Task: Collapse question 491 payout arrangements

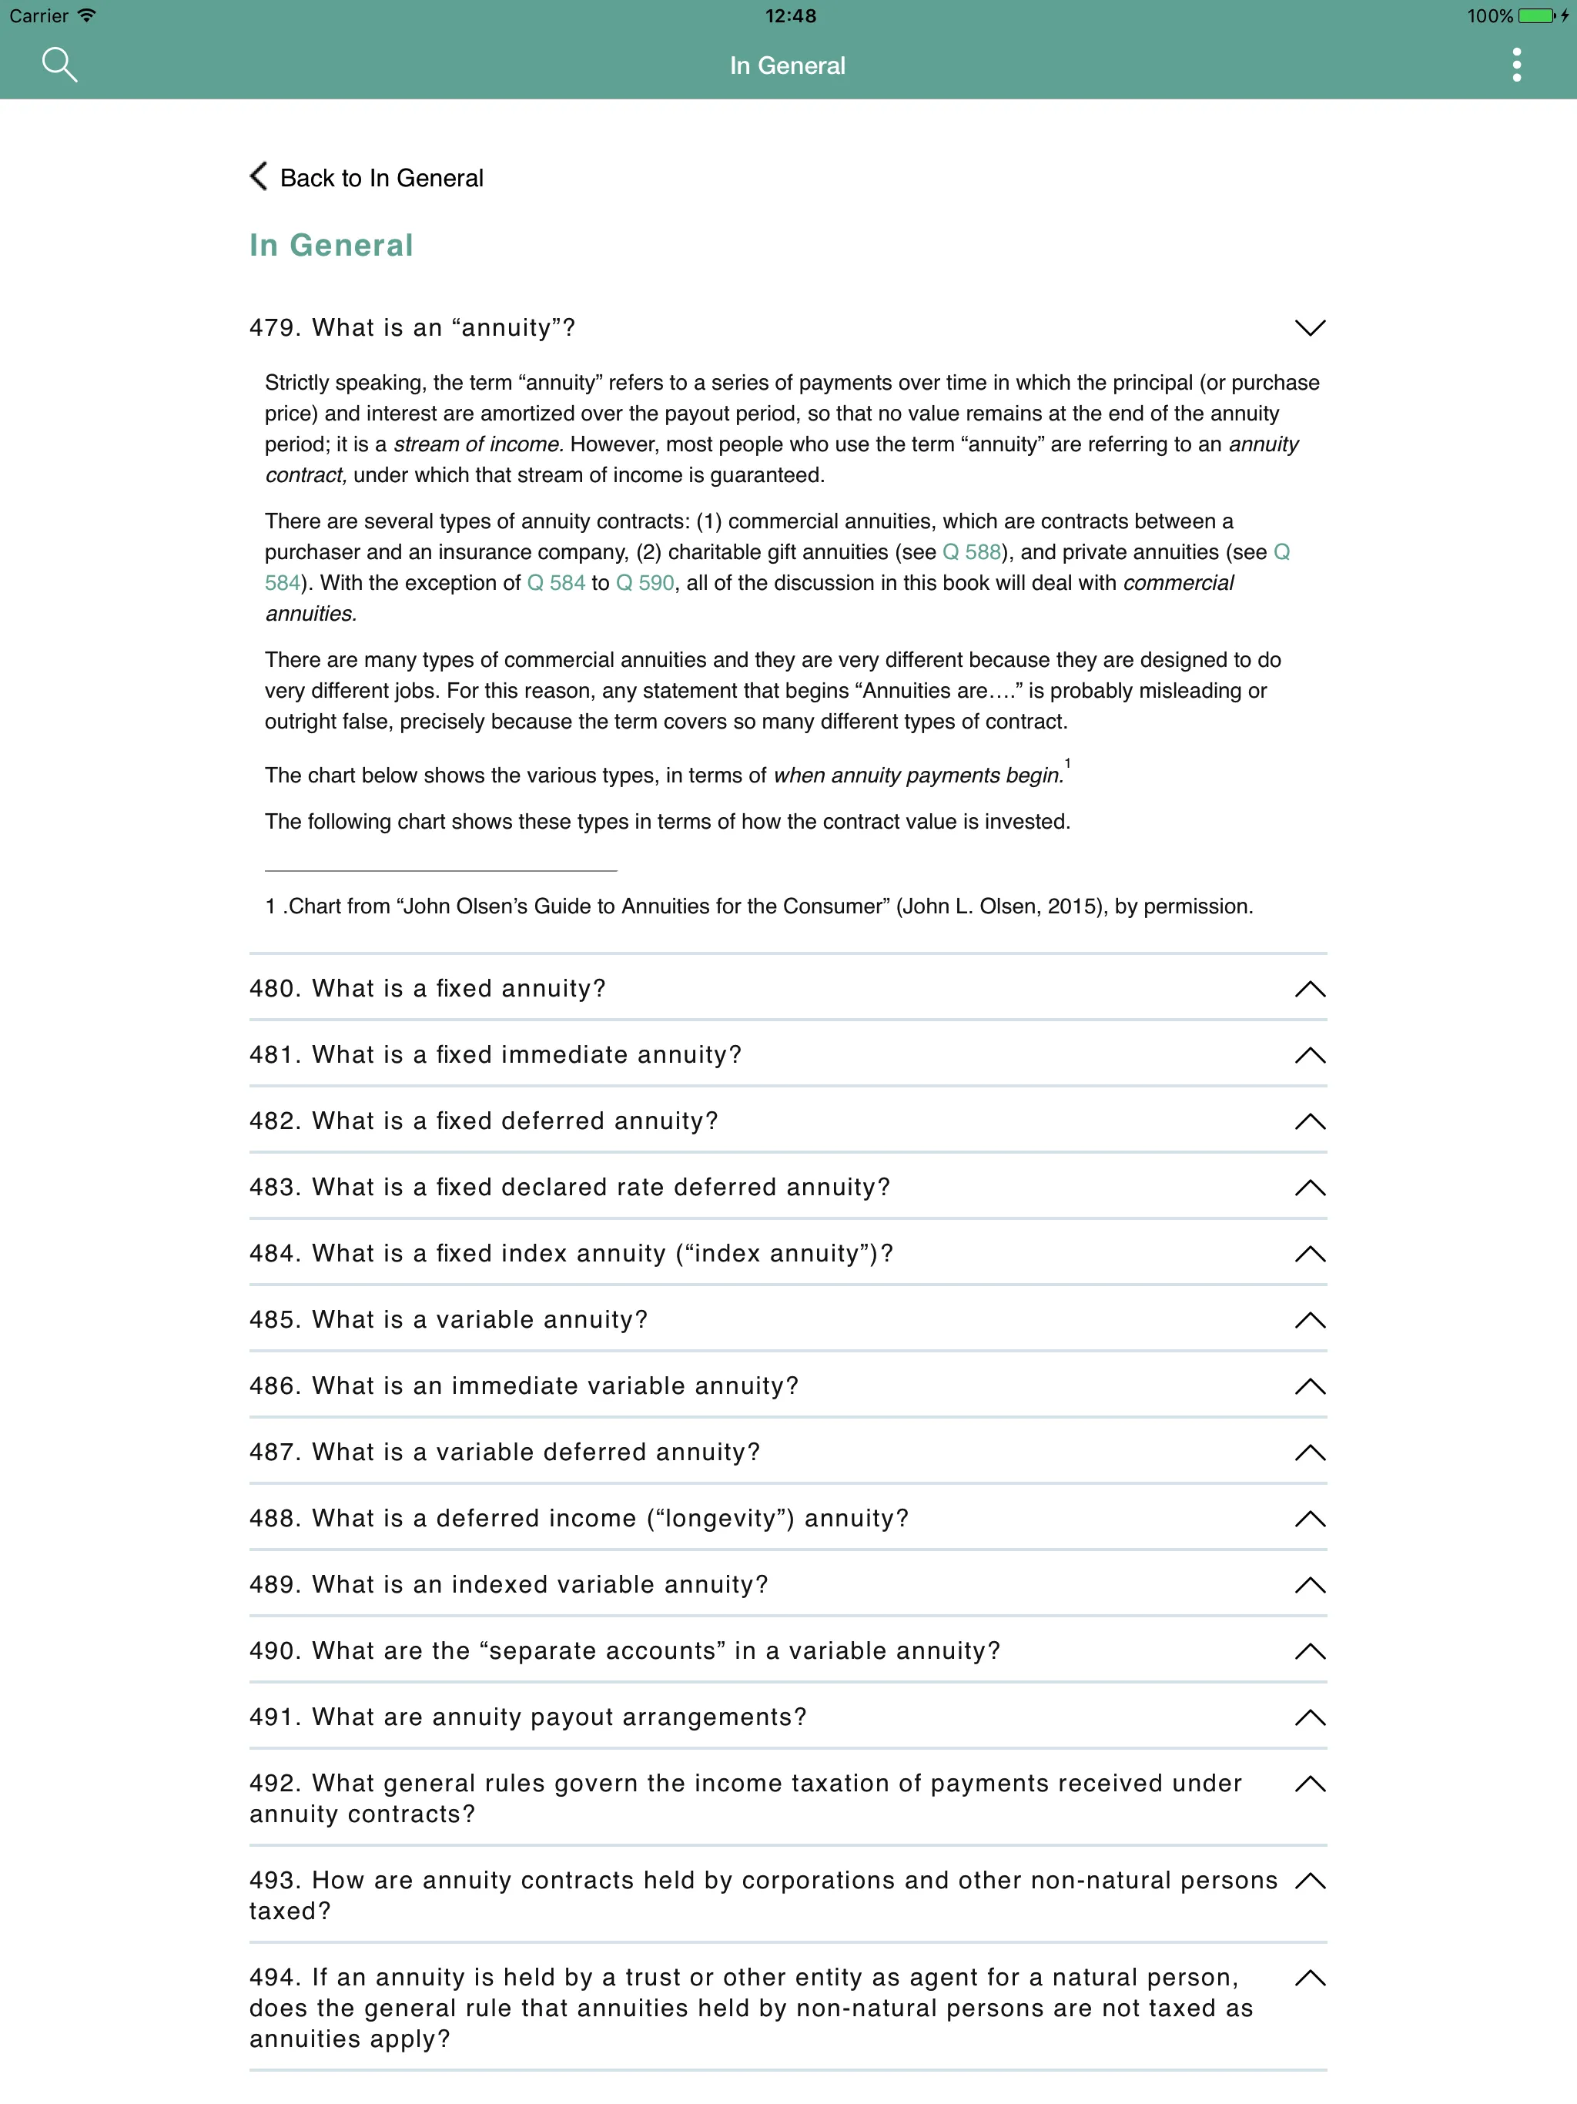Action: (x=1312, y=1714)
